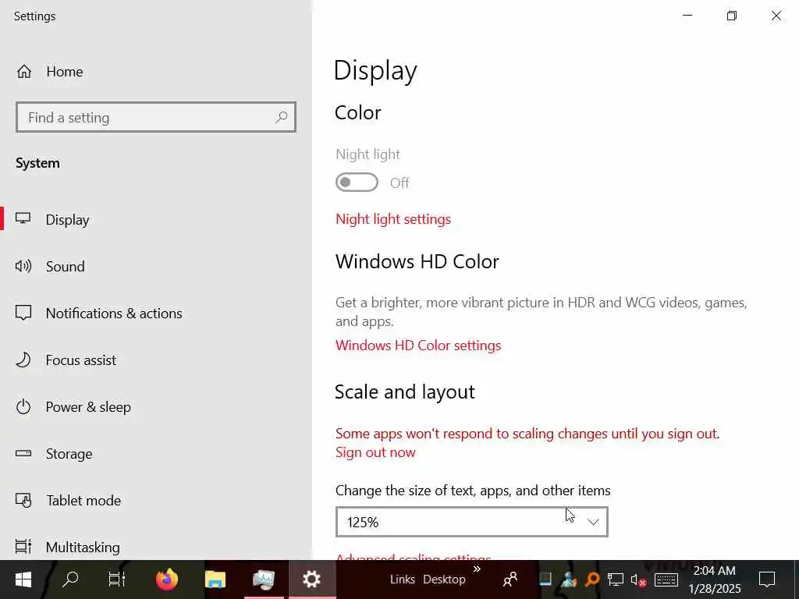Click the orange magnifier tray icon
This screenshot has height=599, width=799.
592,580
